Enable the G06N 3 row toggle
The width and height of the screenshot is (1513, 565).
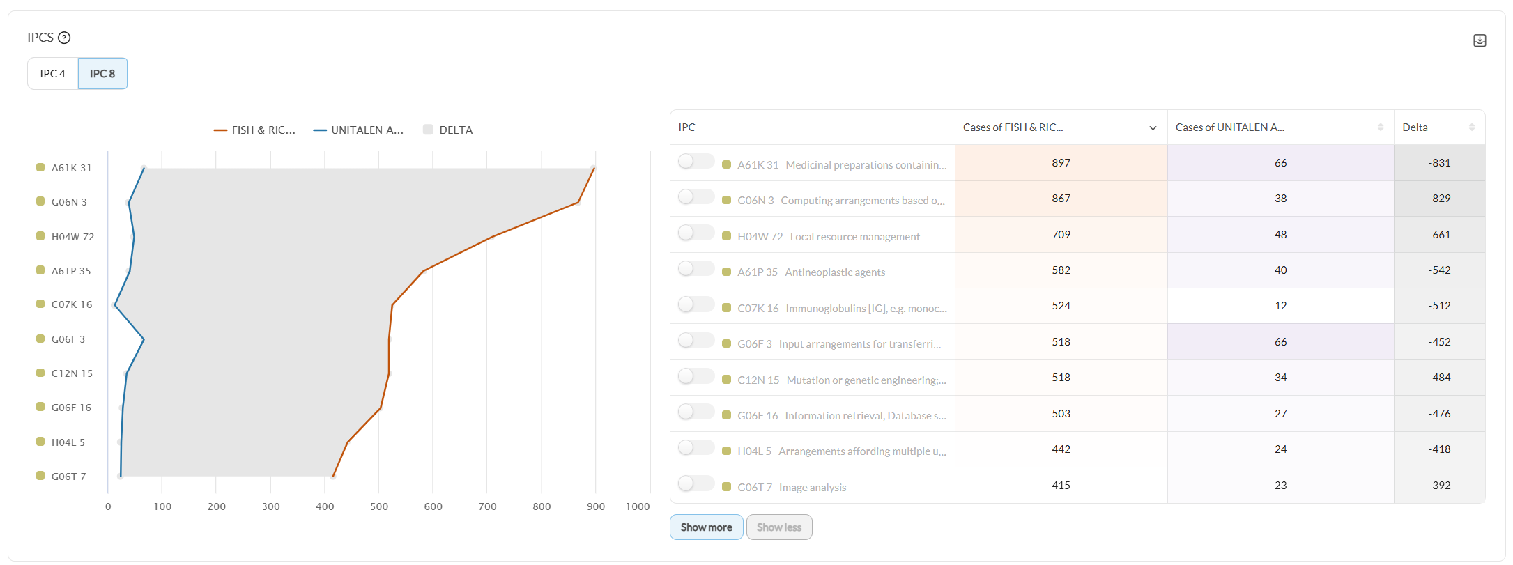[x=696, y=197]
